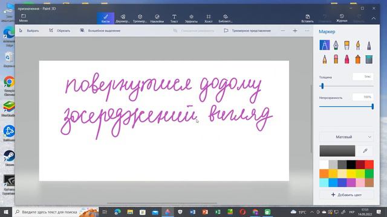Click the Вставить (Paste) button
Screen dimensions: 387x217
[x=308, y=19]
